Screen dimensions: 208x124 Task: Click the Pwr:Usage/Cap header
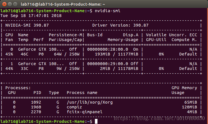tap(66, 40)
